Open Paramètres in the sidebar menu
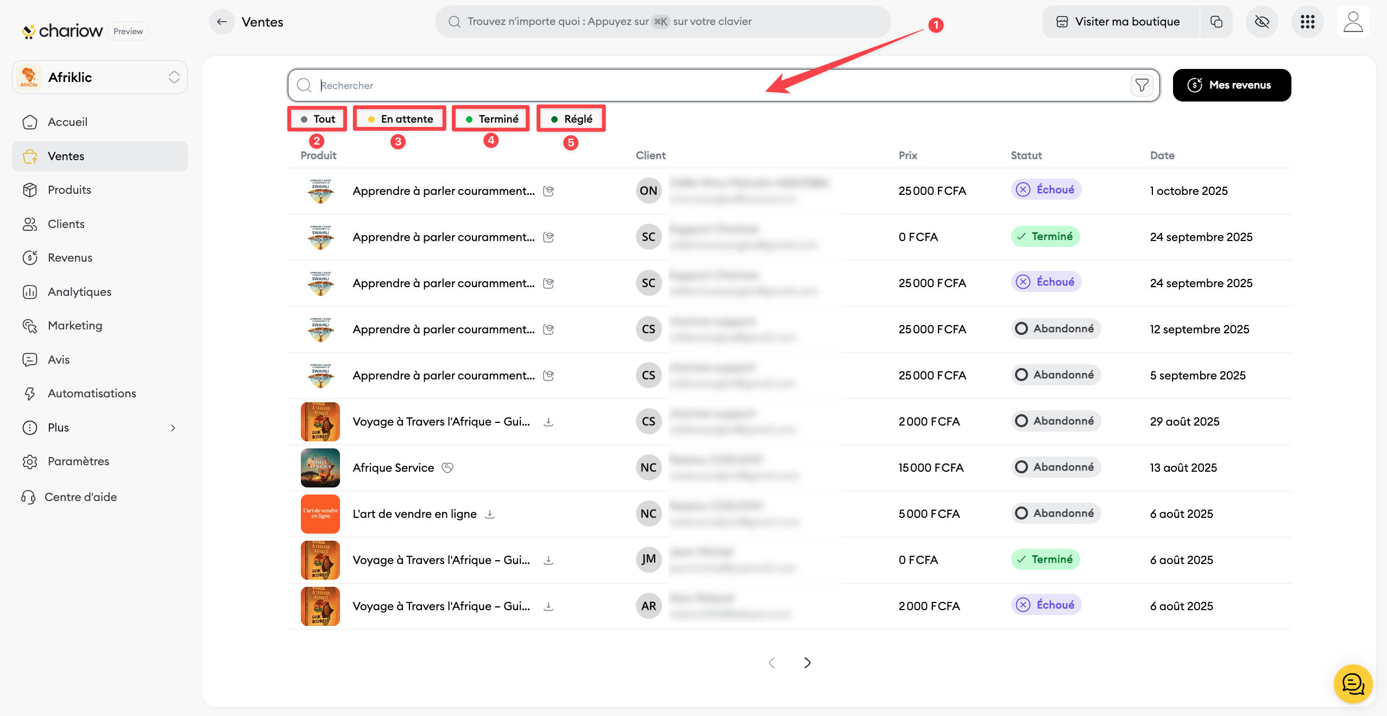The width and height of the screenshot is (1387, 716). (x=78, y=461)
